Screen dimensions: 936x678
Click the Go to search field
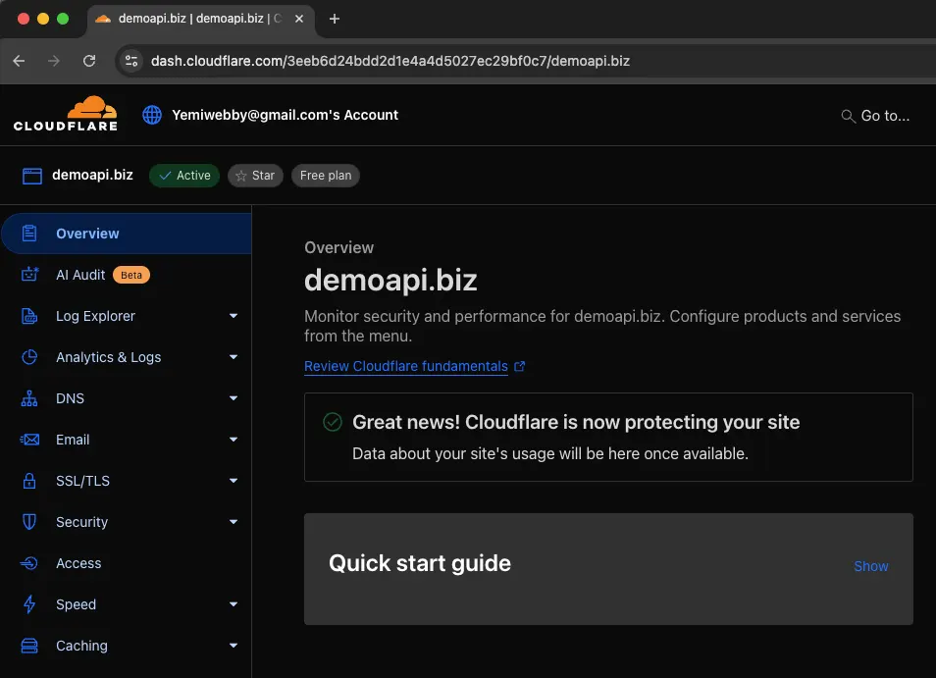pos(875,115)
